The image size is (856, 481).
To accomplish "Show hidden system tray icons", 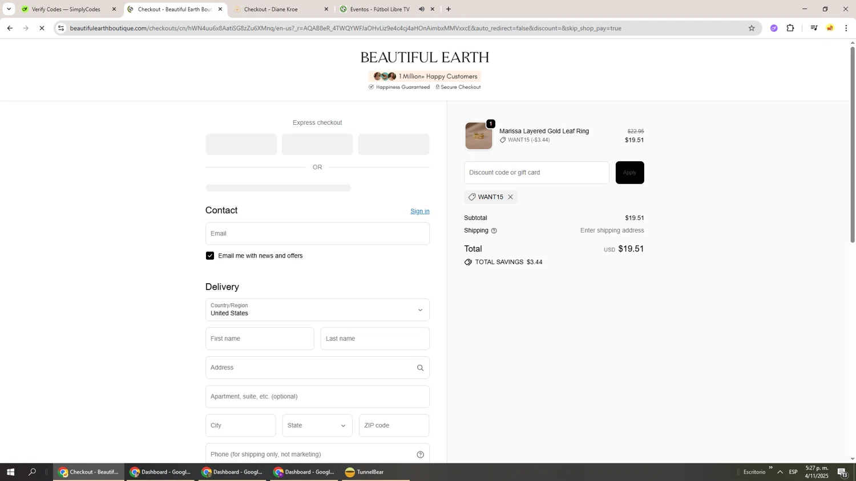I will point(780,472).
